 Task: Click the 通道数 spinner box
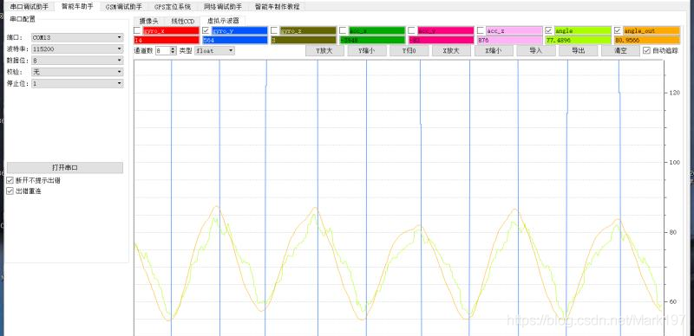click(166, 51)
